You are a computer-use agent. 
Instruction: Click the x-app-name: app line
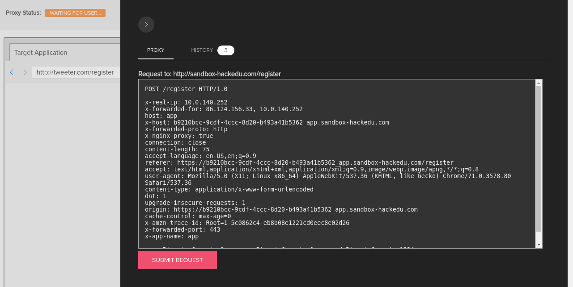pos(172,237)
